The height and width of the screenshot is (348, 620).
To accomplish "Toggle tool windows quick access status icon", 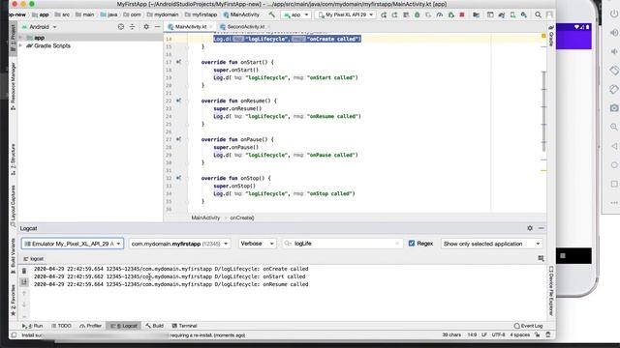I will (14, 335).
